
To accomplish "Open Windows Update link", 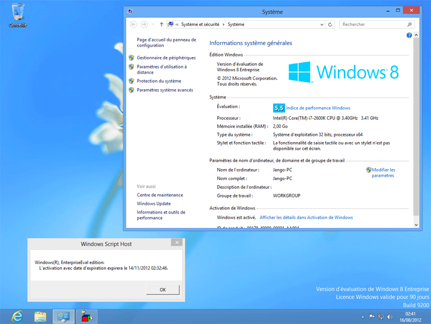I will click(153, 203).
